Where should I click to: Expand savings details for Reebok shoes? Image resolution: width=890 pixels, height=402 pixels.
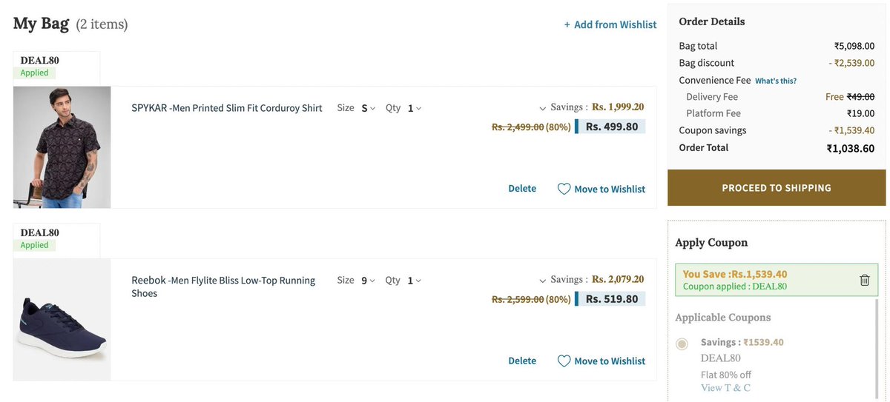[543, 281]
